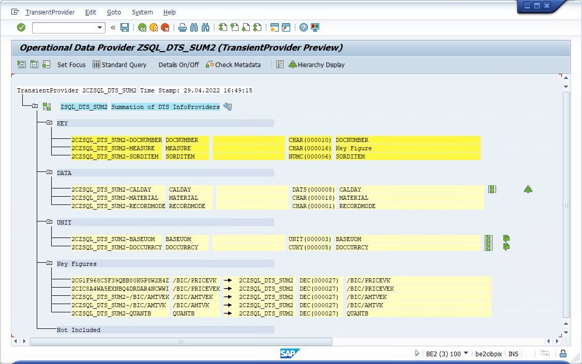Click the down arrow at the vertical scrollbar bottom
582x364 pixels.
[x=565, y=333]
